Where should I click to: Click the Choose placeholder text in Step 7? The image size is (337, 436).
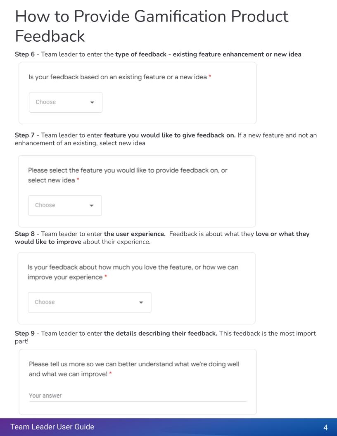[x=45, y=205]
